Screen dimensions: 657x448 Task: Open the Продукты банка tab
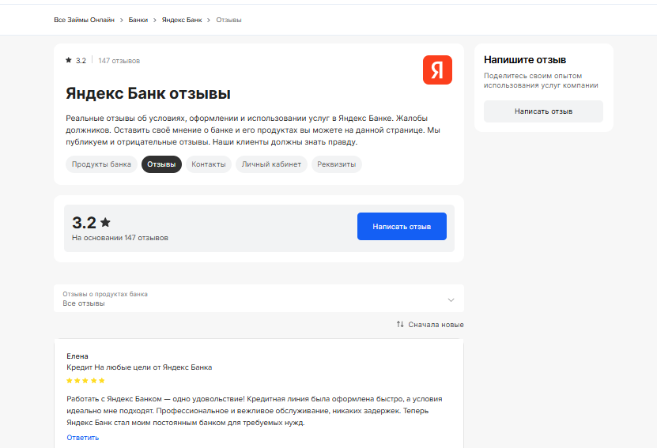(x=101, y=164)
